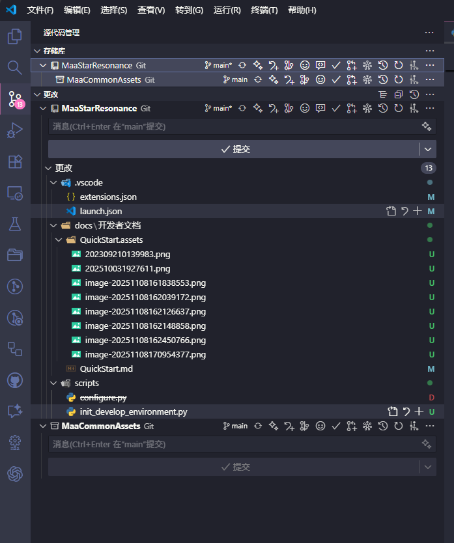454x543 pixels.
Task: Open the Explorer view in activity bar
Action: [x=14, y=36]
